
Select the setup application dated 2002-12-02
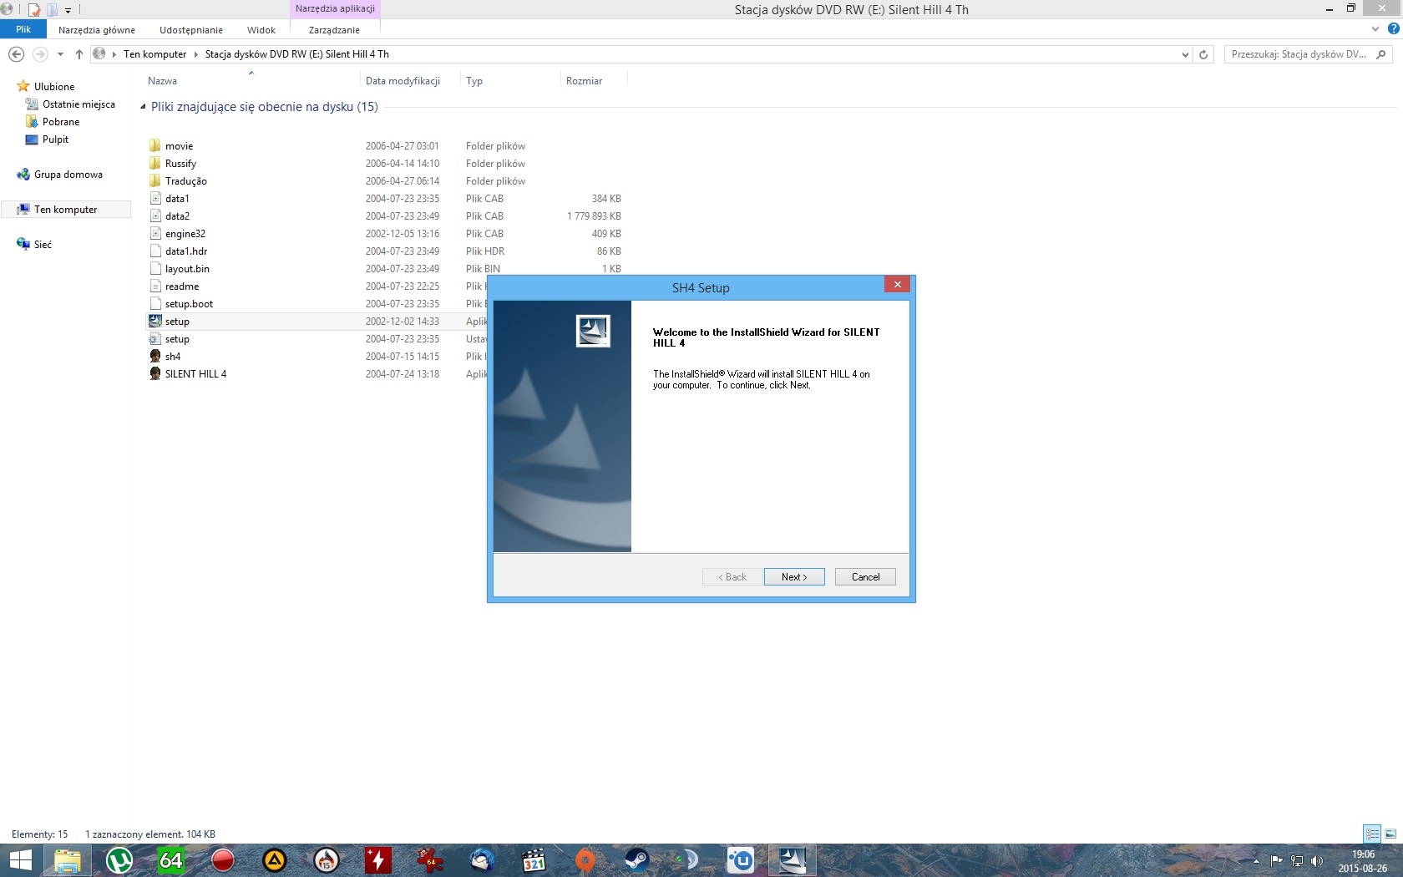coord(177,322)
